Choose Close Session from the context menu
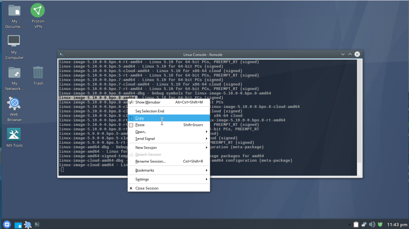Screen dimensions: 409x229 169,188
